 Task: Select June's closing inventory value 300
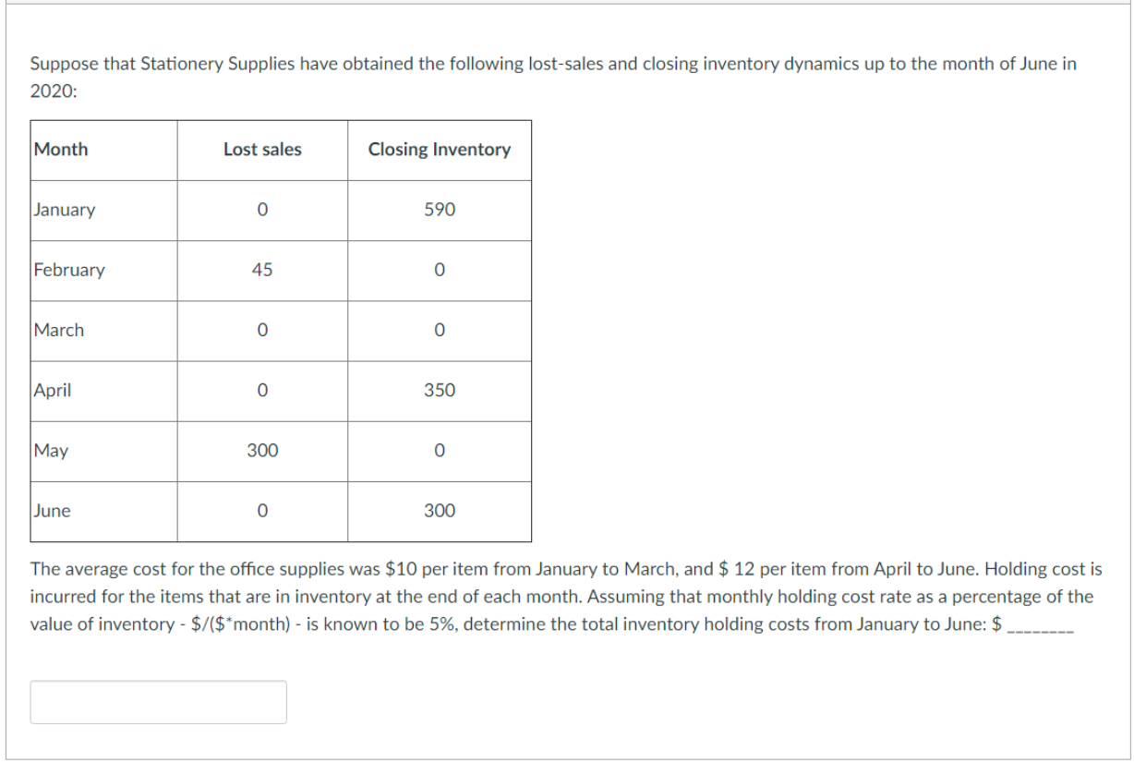coord(440,510)
